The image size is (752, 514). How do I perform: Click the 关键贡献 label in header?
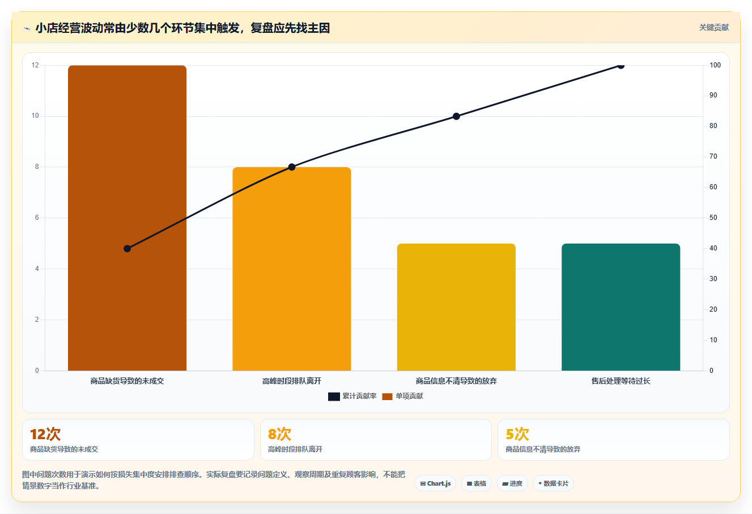713,27
